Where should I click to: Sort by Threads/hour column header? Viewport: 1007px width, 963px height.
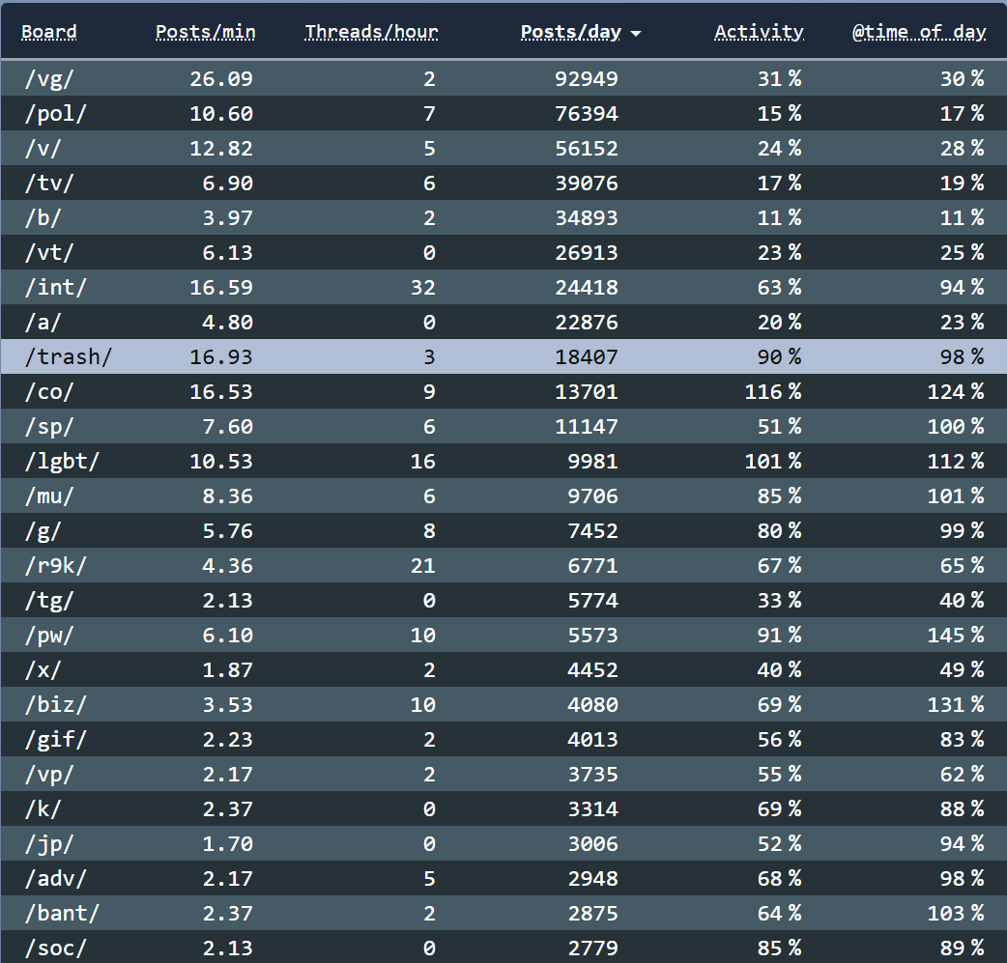tap(371, 32)
